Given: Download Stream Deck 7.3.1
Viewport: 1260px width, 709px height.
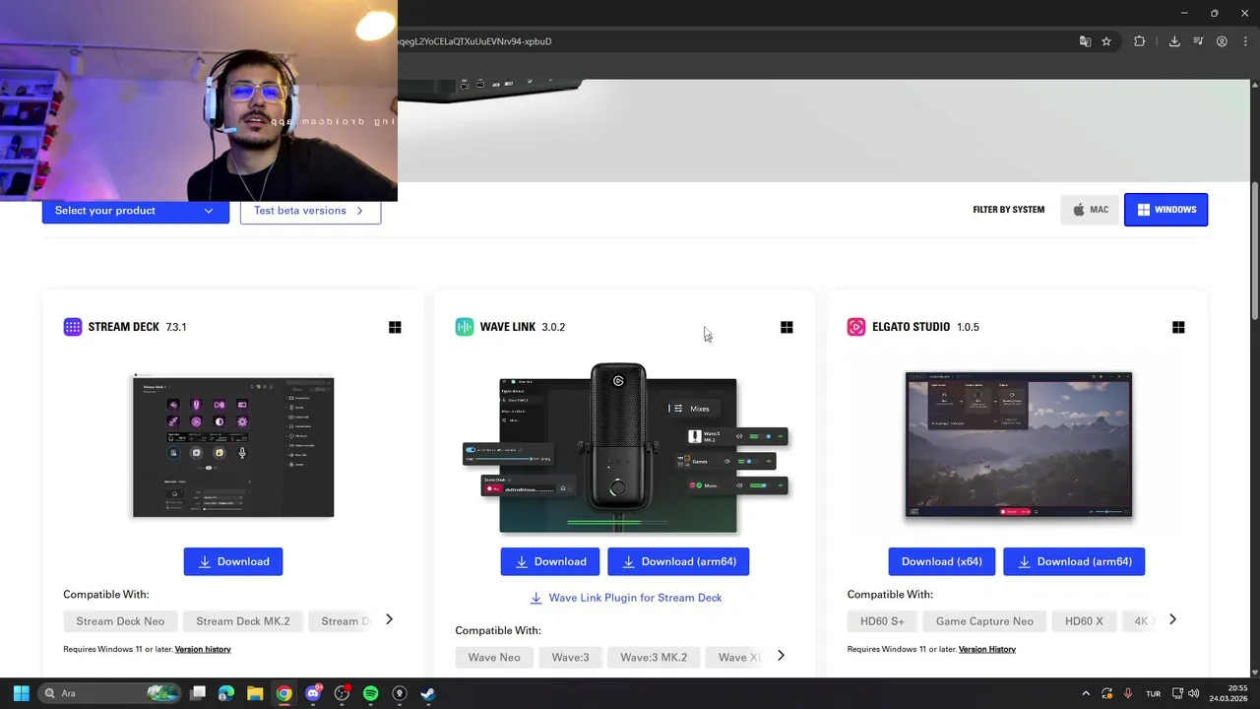Looking at the screenshot, I should (x=233, y=561).
